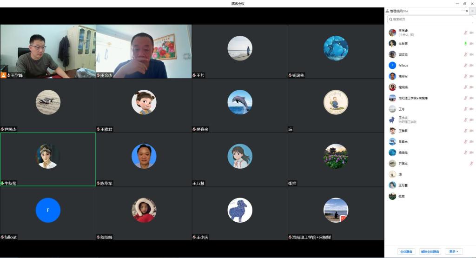The height and width of the screenshot is (258, 476).
Task: Click the 解除全体静音 button
Action: 430,251
